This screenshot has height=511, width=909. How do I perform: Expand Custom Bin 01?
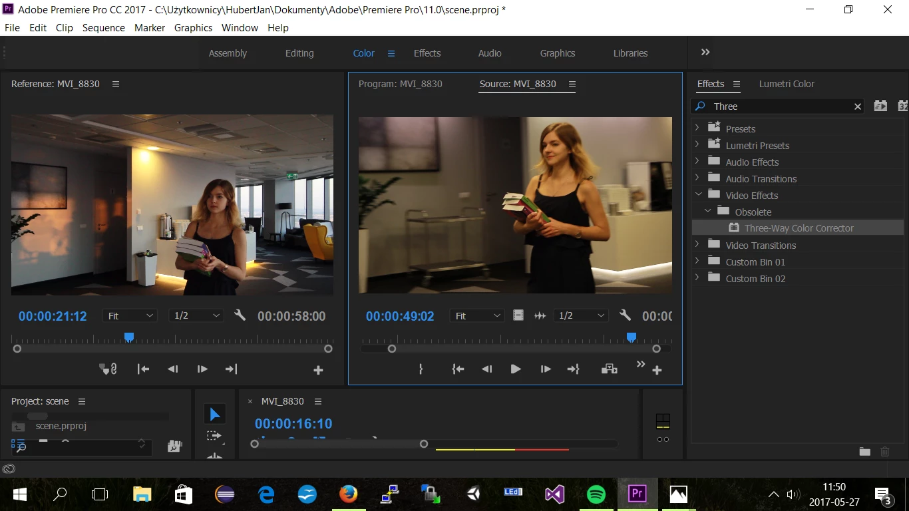click(x=697, y=261)
